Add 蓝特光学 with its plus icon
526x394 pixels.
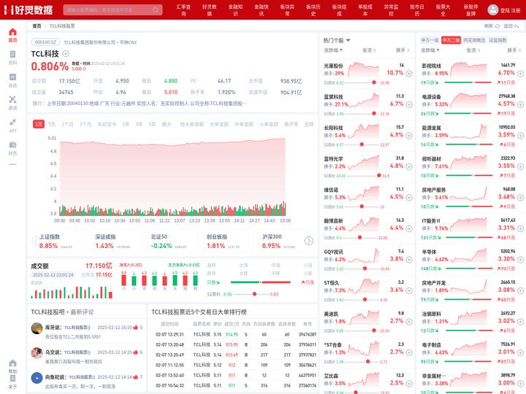[409, 166]
